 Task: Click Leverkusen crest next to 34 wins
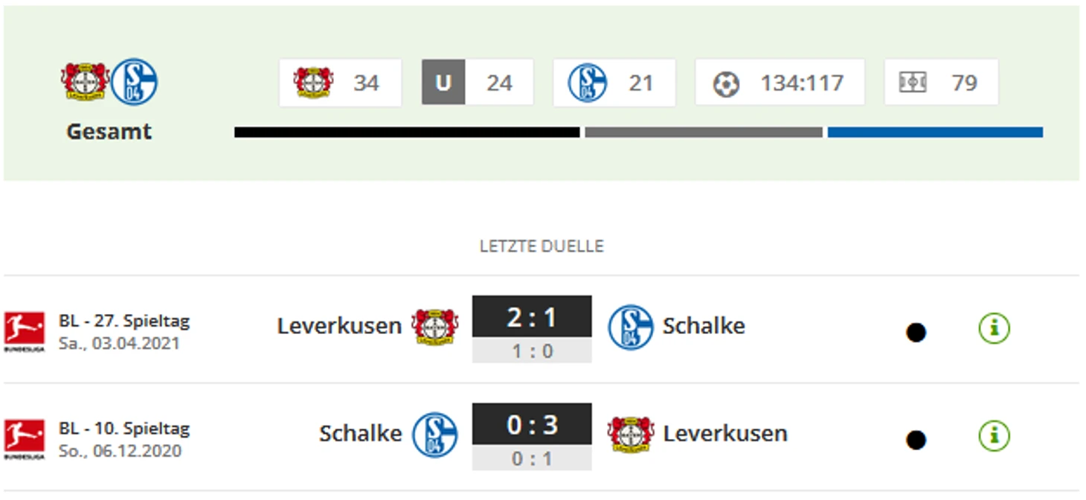[313, 83]
